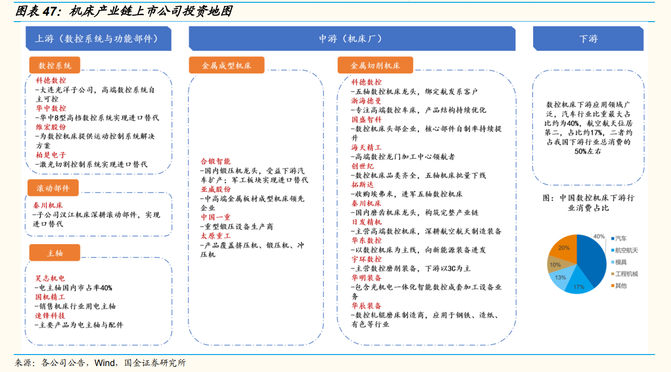671x372 pixels.
Task: Click company name 中国一重
Action: pyautogui.click(x=216, y=217)
